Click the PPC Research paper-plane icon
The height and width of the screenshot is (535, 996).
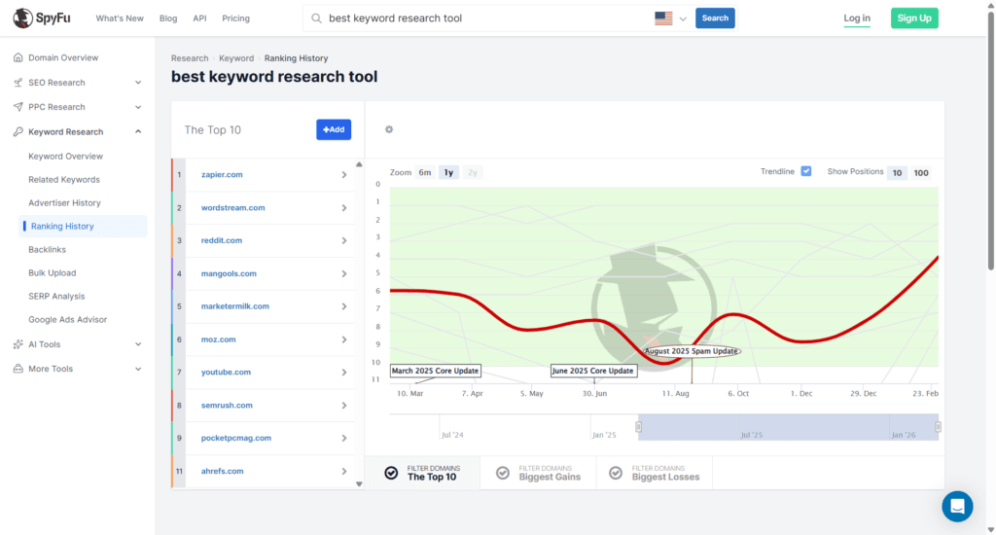(x=18, y=107)
